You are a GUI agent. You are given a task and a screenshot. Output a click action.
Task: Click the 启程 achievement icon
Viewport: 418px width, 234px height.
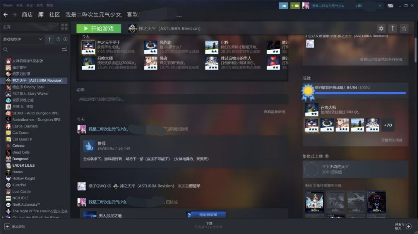(x=212, y=47)
